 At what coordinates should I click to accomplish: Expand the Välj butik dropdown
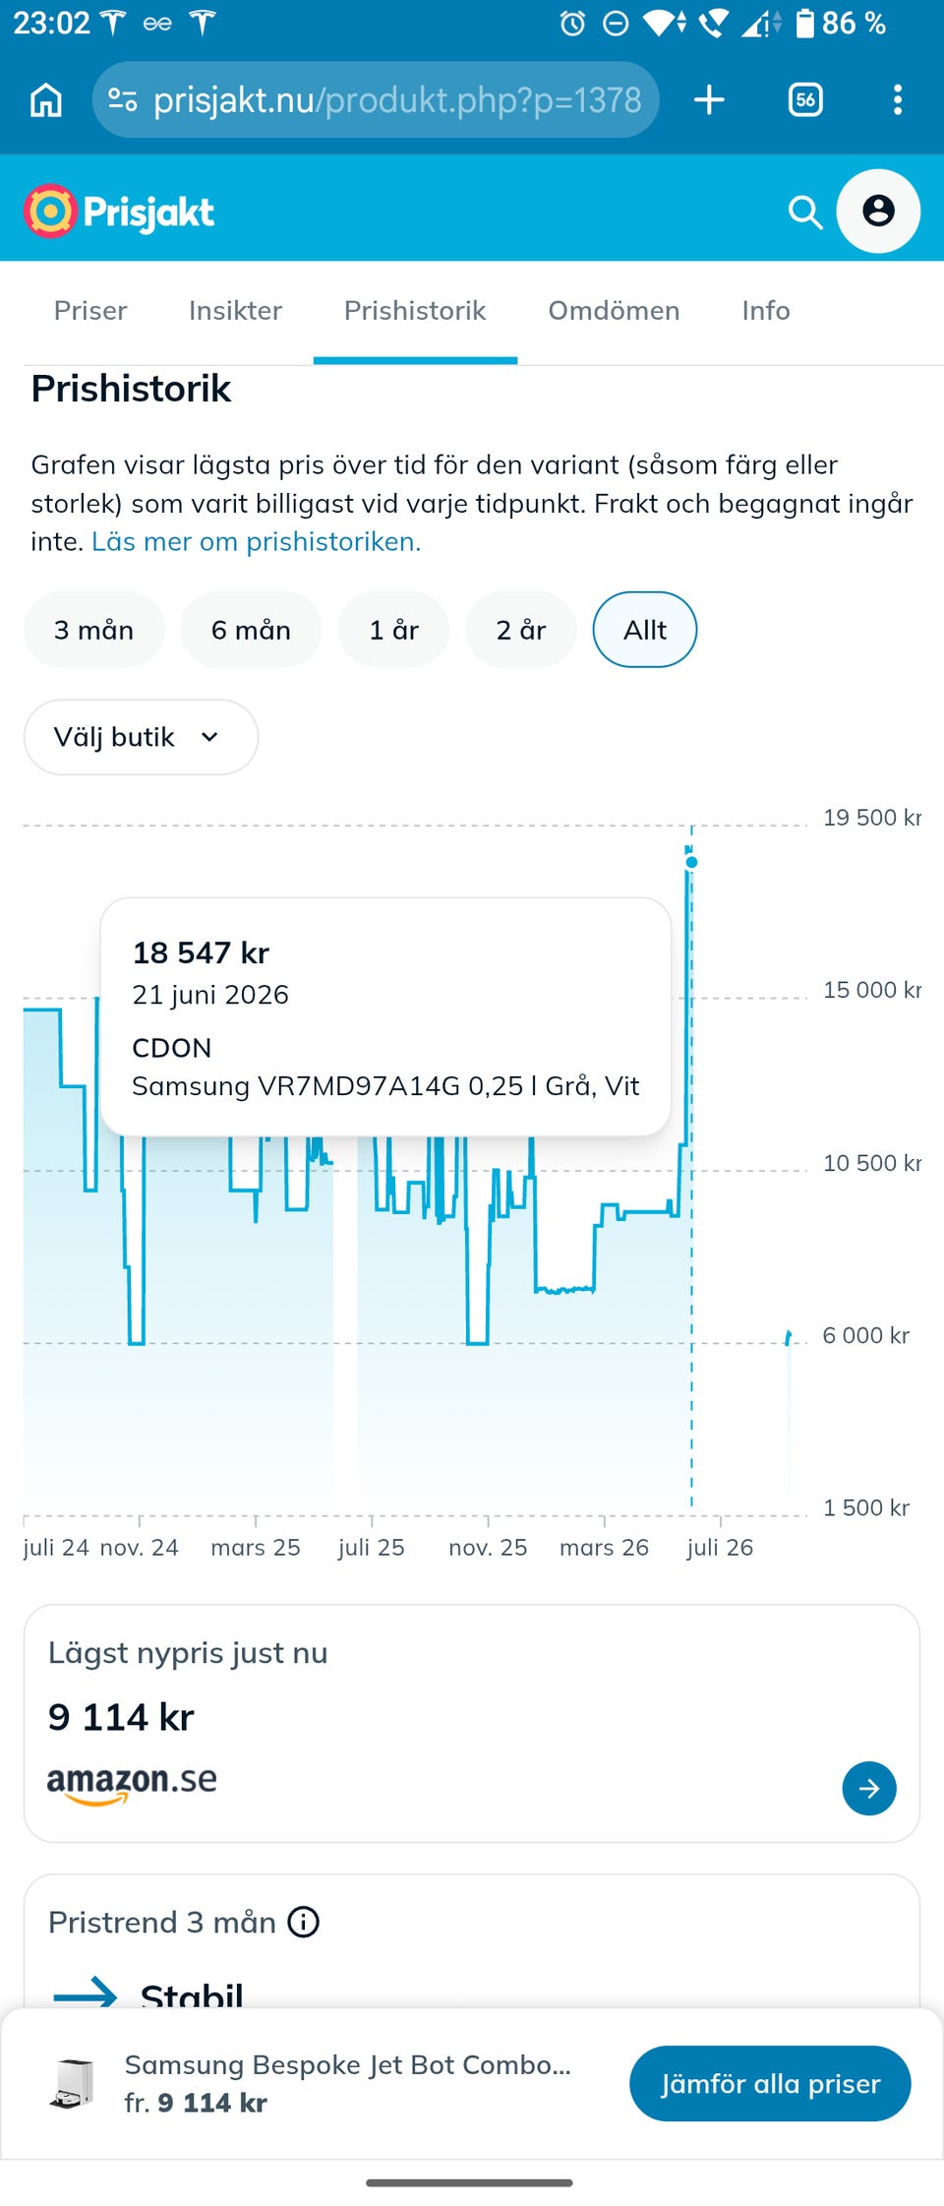[141, 737]
